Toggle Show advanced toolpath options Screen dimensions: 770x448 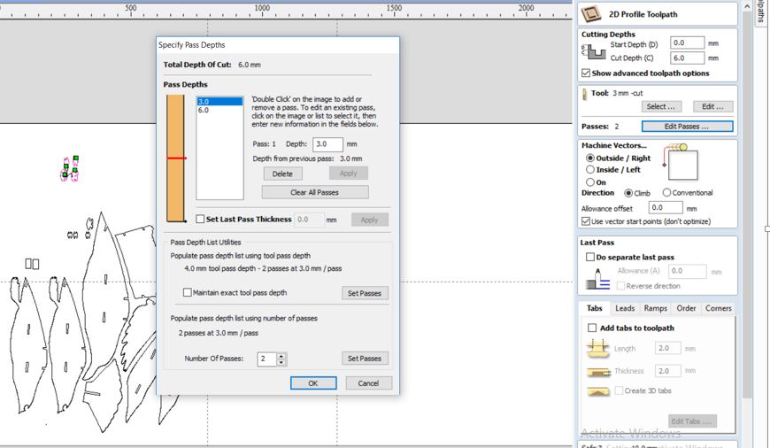586,73
